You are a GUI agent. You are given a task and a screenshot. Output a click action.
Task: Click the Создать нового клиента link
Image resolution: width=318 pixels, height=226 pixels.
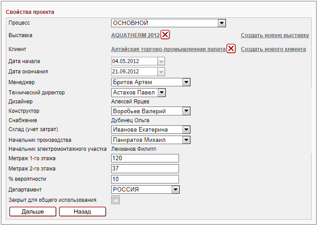(x=273, y=49)
